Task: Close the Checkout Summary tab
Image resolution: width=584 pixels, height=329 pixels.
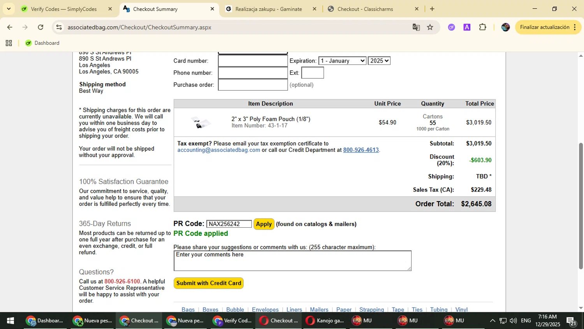Action: click(x=212, y=9)
